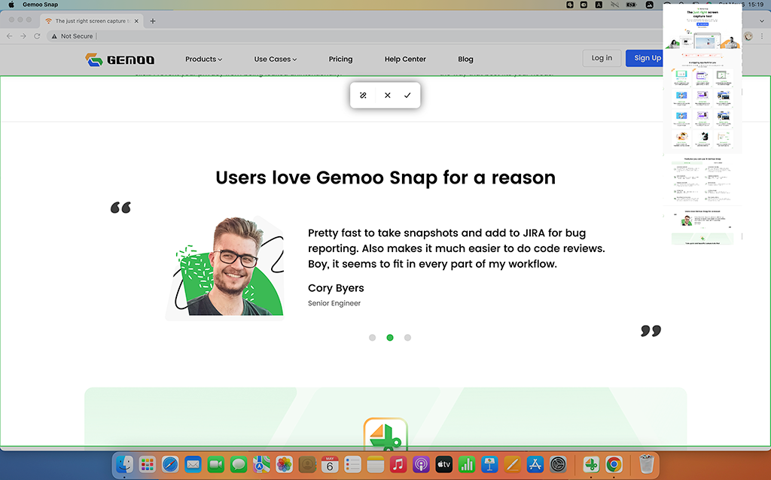
Task: Go to Help Center
Action: click(405, 59)
